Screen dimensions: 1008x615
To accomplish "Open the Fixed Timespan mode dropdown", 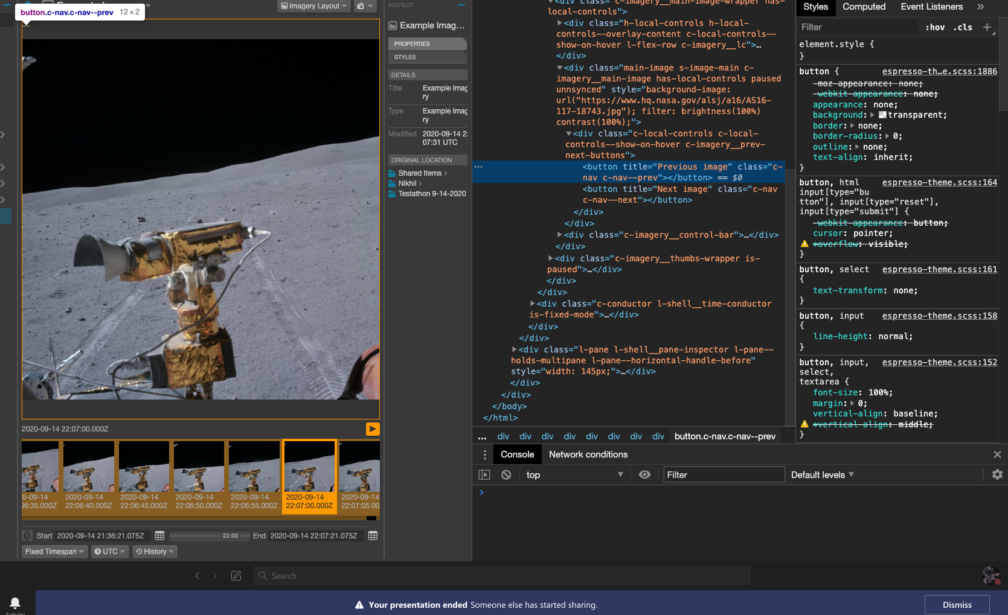I will click(x=54, y=552).
